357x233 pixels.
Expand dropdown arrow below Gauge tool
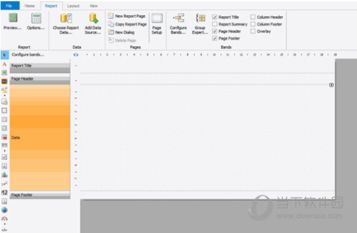[5, 224]
